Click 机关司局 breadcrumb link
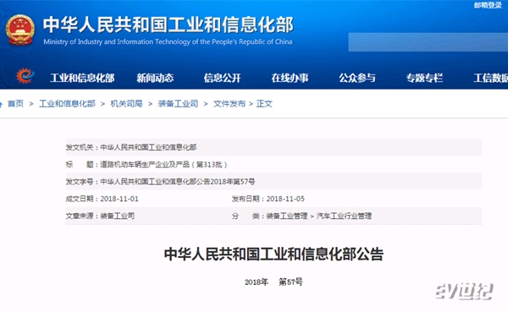Screen dimensions: 508x312 click(x=126, y=103)
